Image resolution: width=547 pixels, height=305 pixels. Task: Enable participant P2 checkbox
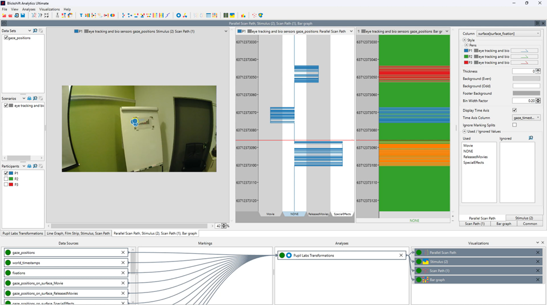point(6,179)
